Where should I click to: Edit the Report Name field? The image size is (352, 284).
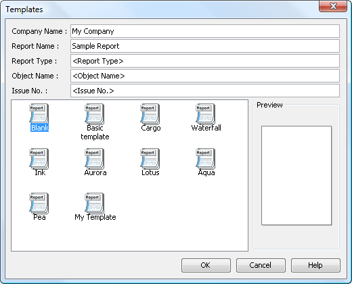[205, 46]
